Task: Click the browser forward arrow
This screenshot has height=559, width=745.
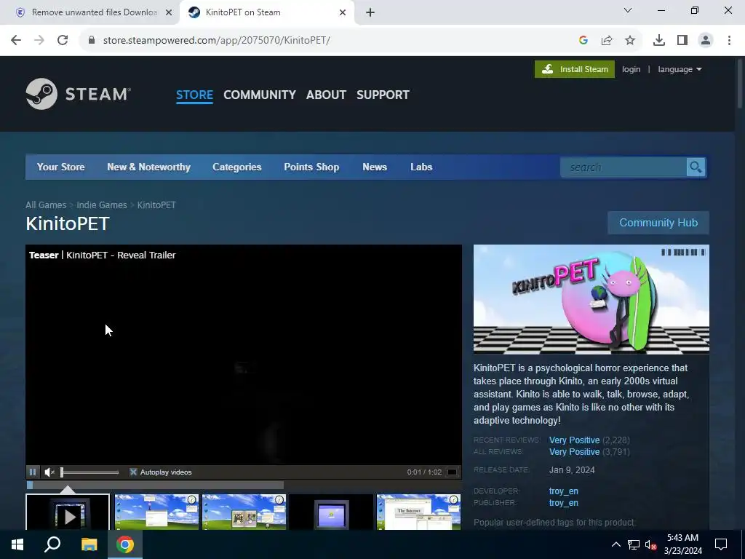Action: [39, 40]
